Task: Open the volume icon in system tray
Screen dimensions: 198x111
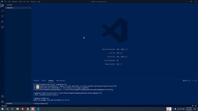Action: pos(180,109)
